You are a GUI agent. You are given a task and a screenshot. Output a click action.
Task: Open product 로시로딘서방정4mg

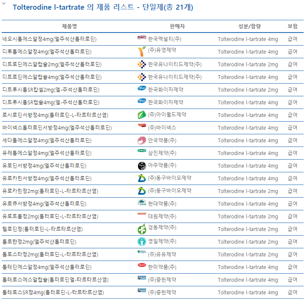pyautogui.click(x=55, y=115)
